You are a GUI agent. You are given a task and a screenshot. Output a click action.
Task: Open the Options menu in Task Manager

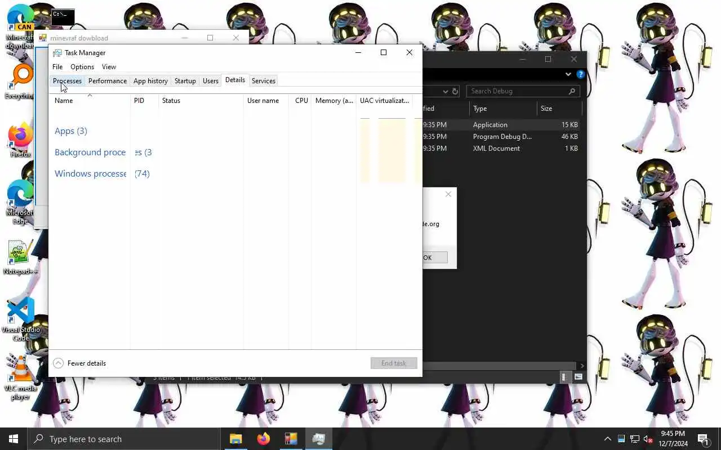[x=82, y=67]
